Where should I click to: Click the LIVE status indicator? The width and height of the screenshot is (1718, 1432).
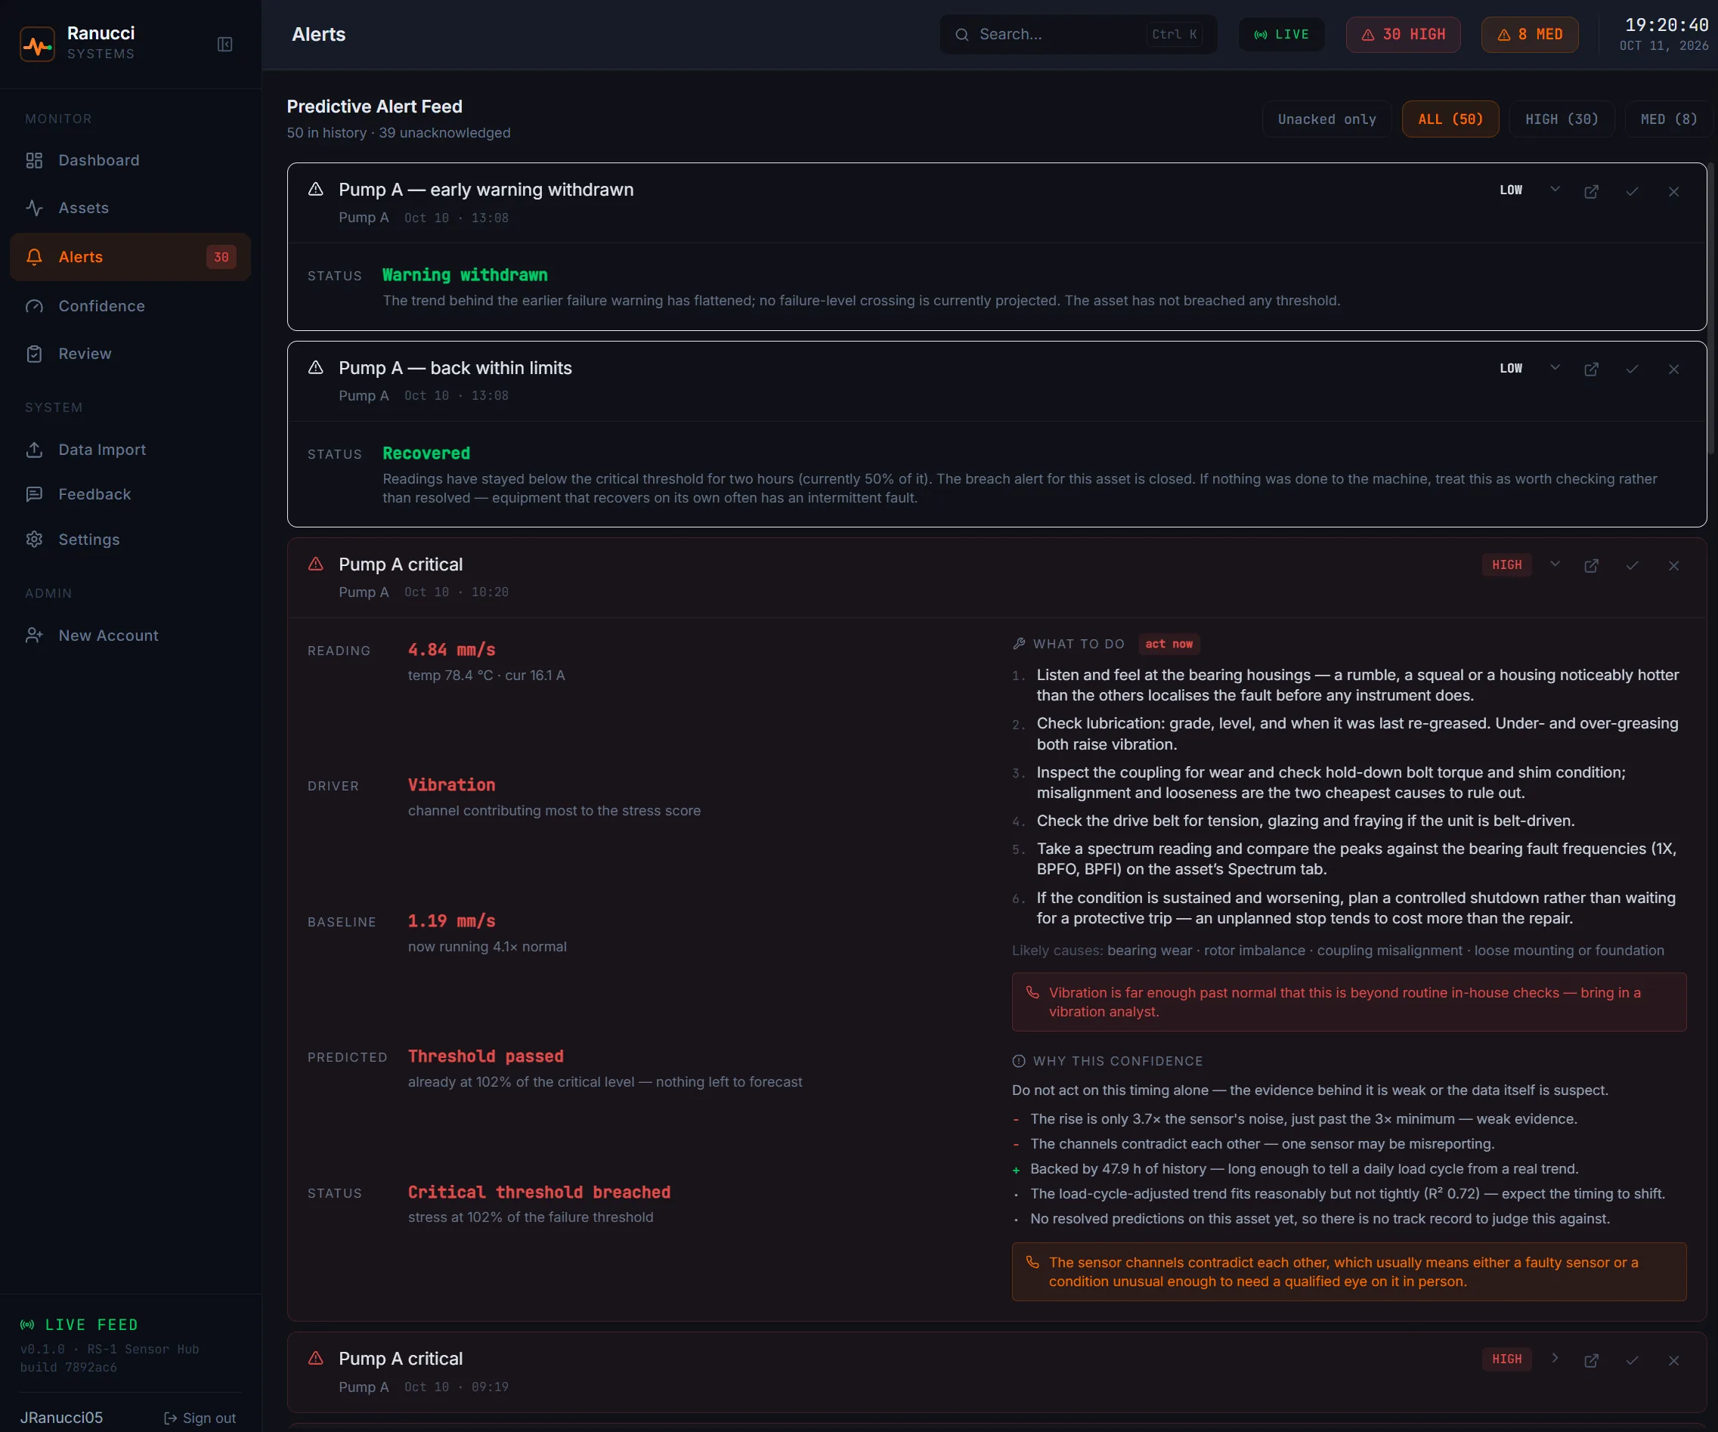tap(1281, 34)
